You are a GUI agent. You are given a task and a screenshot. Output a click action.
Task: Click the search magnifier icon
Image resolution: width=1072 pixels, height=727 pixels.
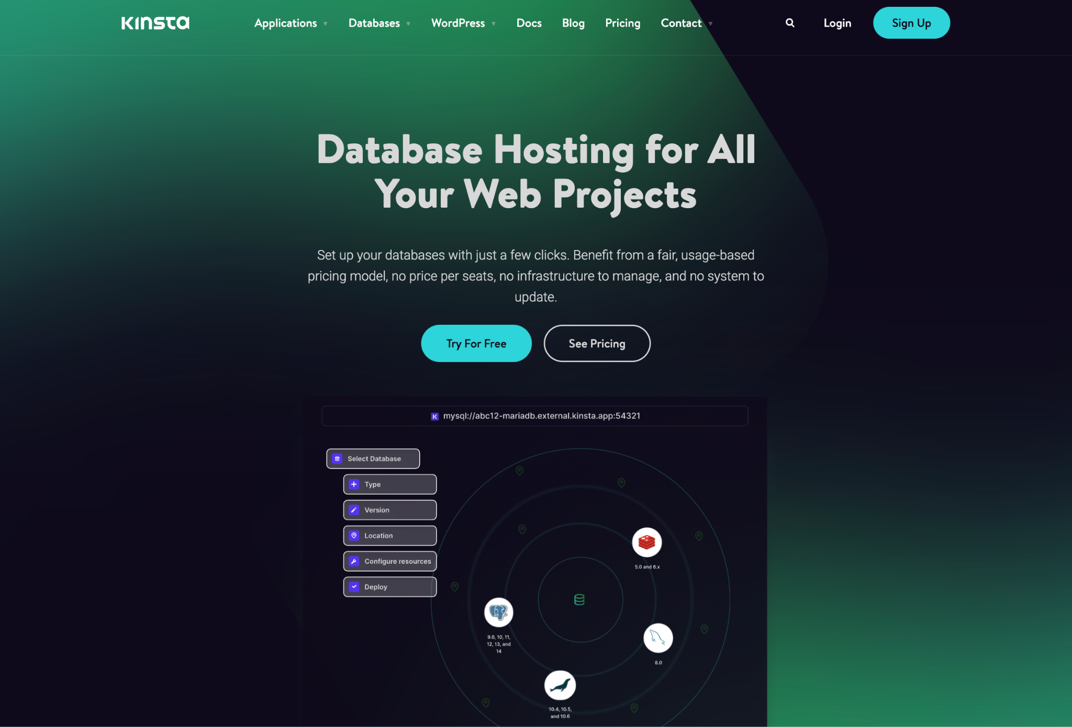(790, 22)
